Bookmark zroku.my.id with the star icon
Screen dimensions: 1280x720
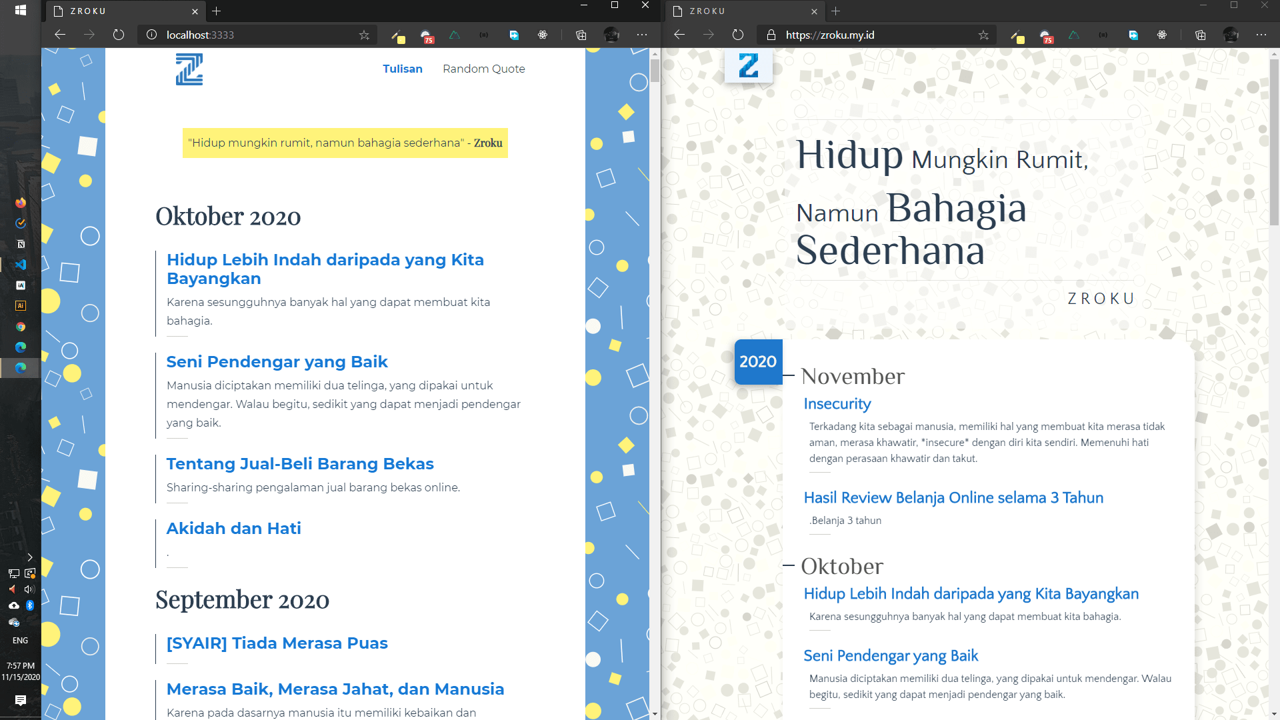(x=983, y=35)
